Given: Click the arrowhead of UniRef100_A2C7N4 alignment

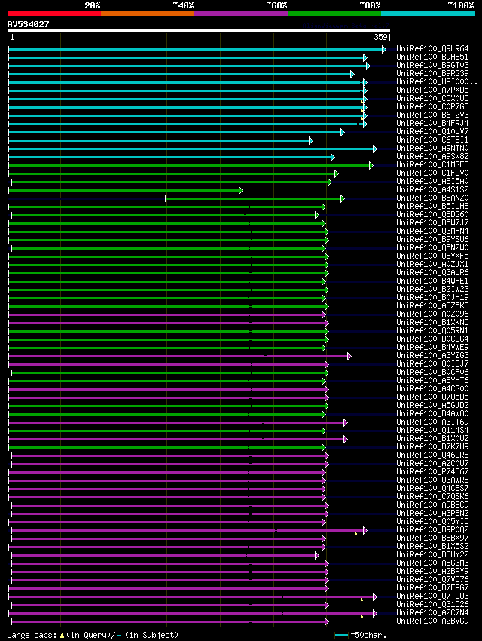Looking at the screenshot, I should (x=374, y=614).
